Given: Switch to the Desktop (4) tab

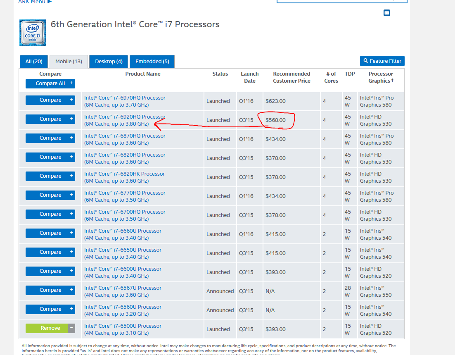Looking at the screenshot, I should click(x=109, y=61).
